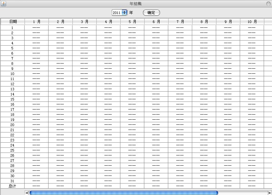Click the 3 月 cell in row 20
Image resolution: width=272 pixels, height=195 pixels.
[84, 125]
